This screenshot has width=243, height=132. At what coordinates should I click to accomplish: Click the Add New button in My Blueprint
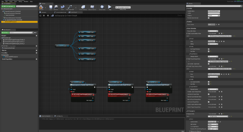pyautogui.click(x=5, y=32)
